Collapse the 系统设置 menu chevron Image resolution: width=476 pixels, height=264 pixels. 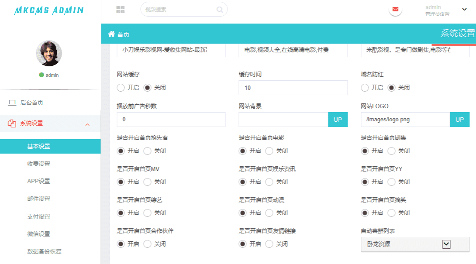(87, 125)
